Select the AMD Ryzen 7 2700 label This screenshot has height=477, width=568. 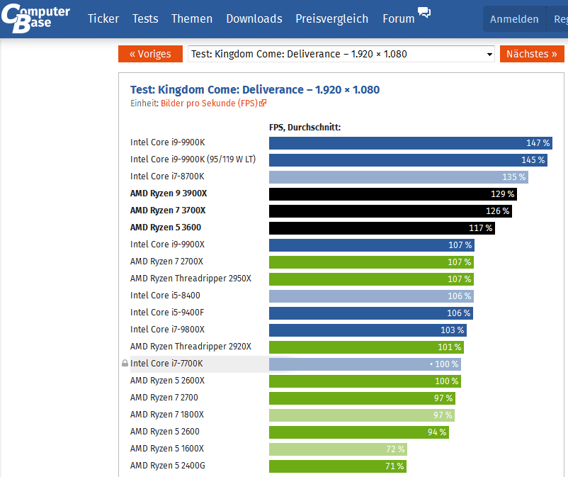(x=164, y=398)
